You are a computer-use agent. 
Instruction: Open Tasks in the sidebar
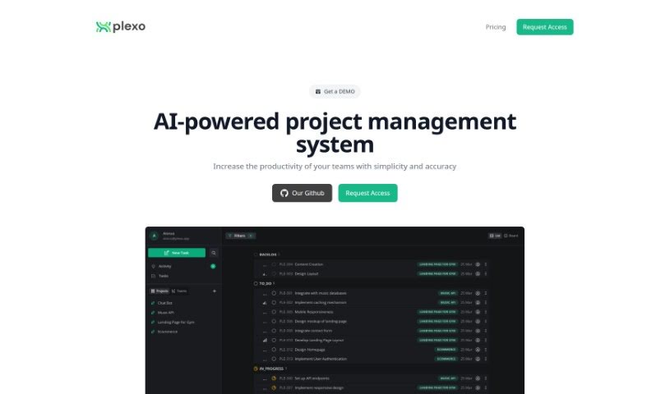[x=164, y=276]
